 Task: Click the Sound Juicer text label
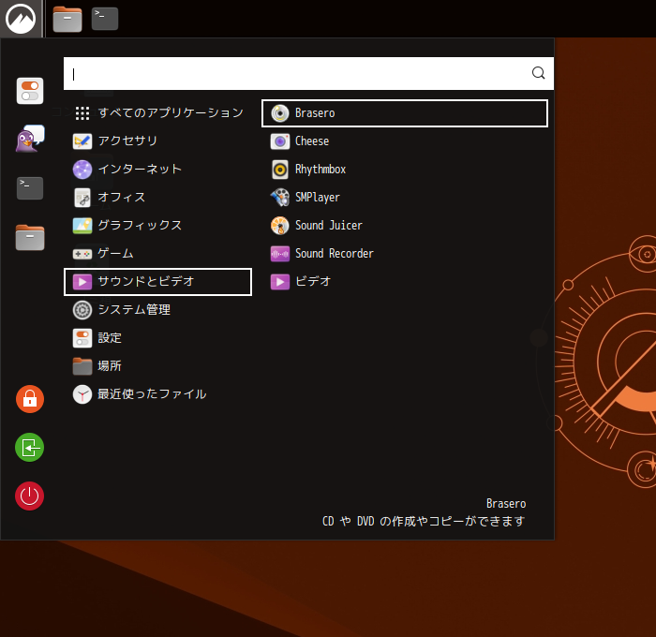[x=329, y=226]
